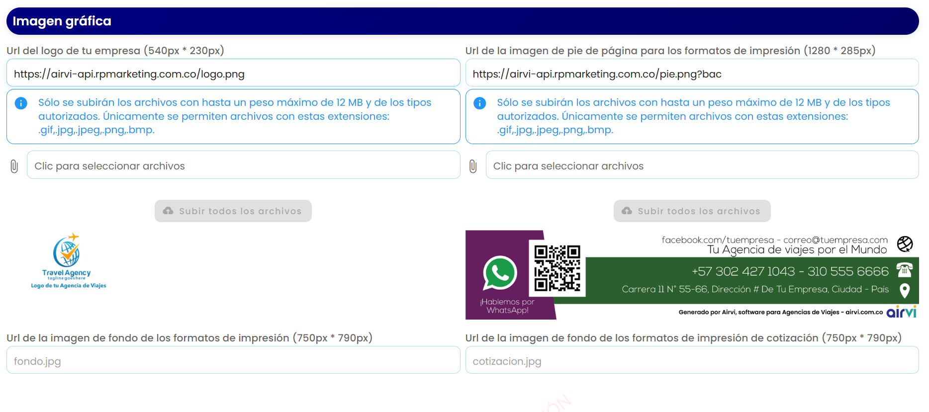Viewport: 929px width, 412px height.
Task: Click the paperclip icon for logo upload
Action: pos(14,166)
